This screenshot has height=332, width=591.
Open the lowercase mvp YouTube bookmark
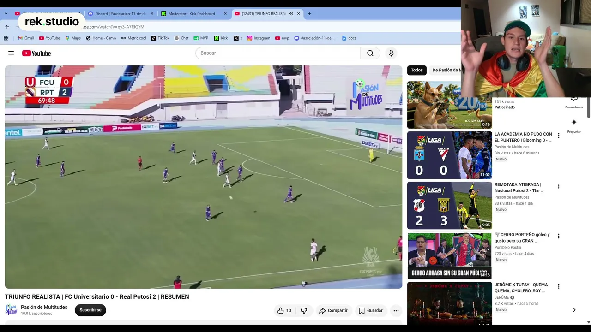[282, 38]
